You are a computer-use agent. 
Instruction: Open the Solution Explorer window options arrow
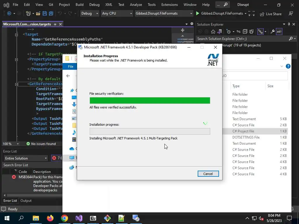tap(284, 24)
